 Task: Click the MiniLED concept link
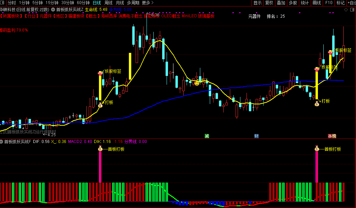point(189,16)
